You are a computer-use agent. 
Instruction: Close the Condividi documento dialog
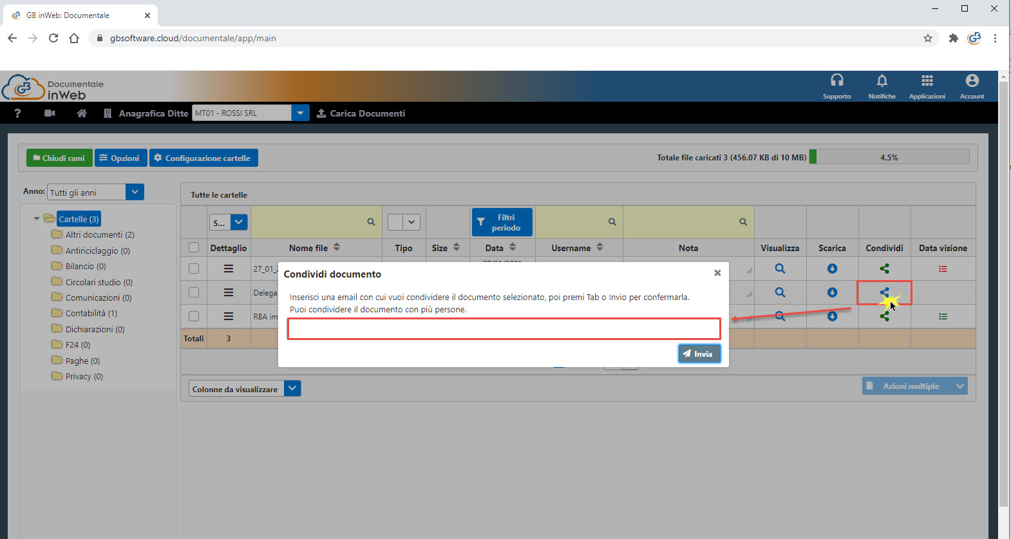pos(717,273)
